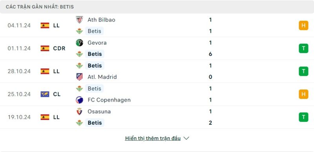Click the Athletic Bilbao club crest
The height and width of the screenshot is (152, 314).
tap(79, 20)
